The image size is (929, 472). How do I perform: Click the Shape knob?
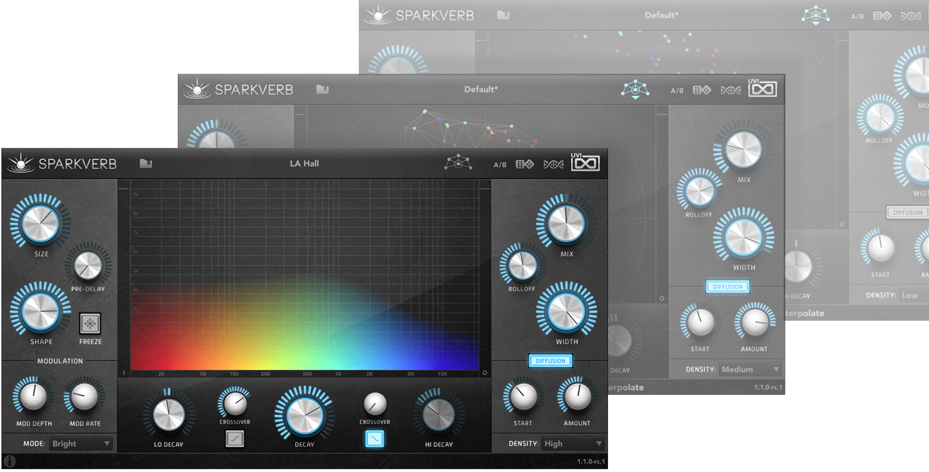(40, 312)
